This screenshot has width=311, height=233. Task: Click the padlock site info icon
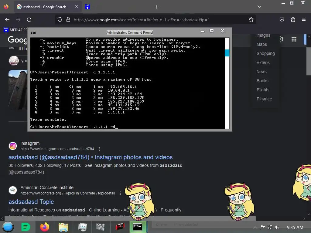coord(68,20)
